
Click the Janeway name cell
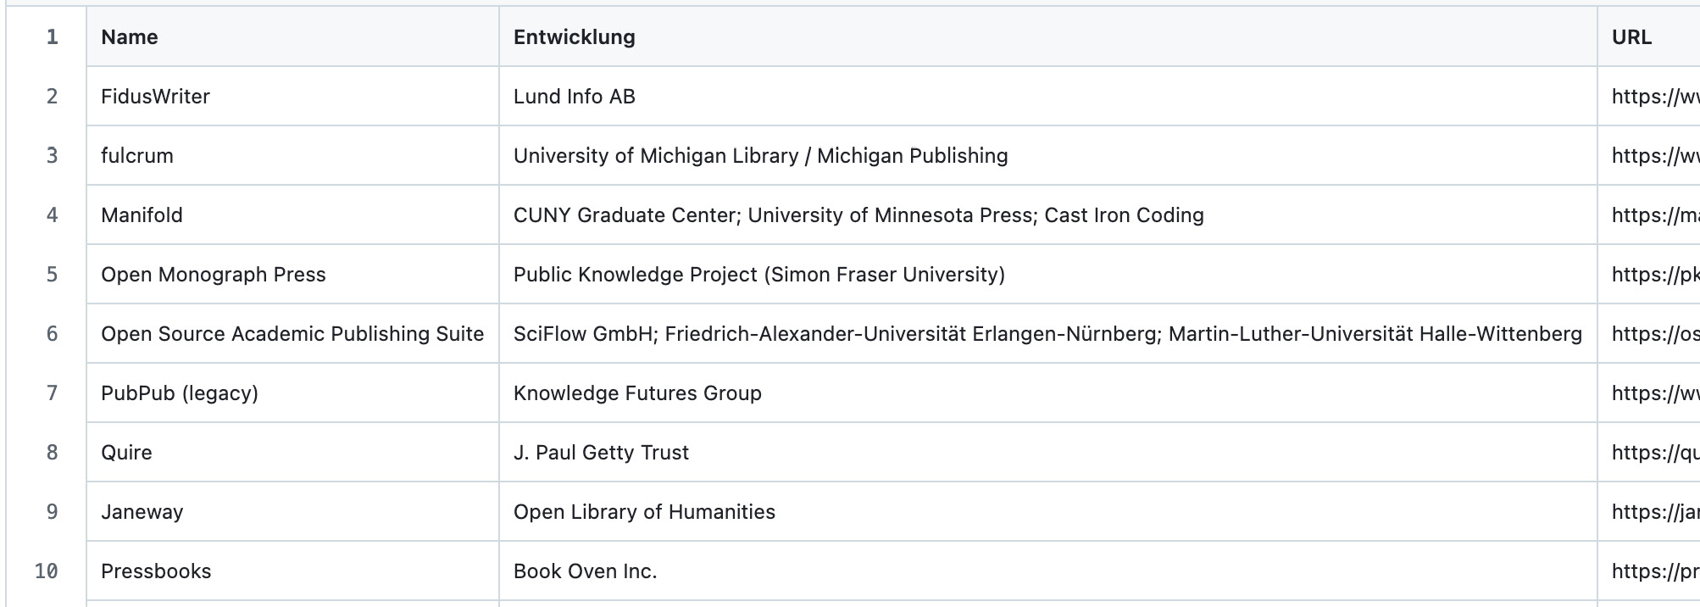tap(142, 512)
